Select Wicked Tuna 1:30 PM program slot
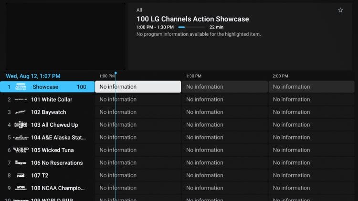Screen dimensions: 358x201 225,150
